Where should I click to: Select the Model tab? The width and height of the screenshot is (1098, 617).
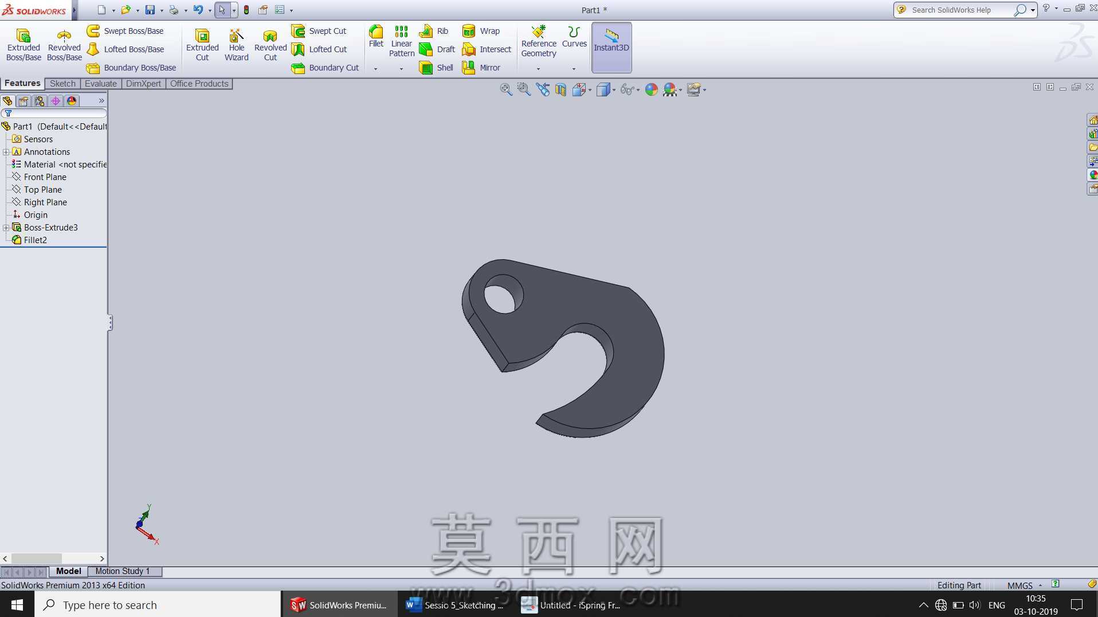(x=69, y=571)
